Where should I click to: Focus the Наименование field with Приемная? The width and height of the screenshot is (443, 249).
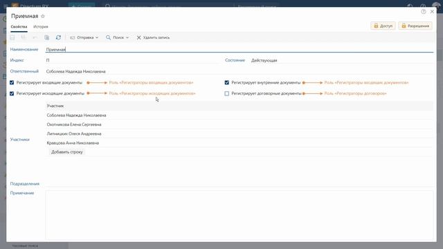click(239, 49)
